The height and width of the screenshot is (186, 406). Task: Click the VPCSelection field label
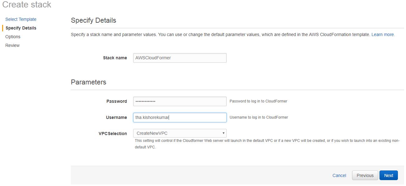tap(113, 134)
